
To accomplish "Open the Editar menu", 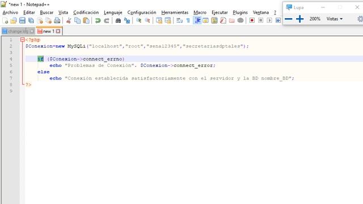I will [29, 12].
